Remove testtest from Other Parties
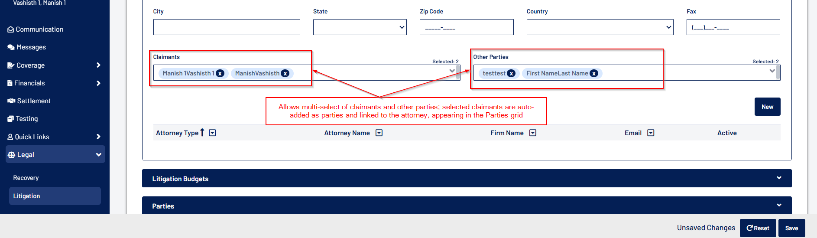 point(511,73)
